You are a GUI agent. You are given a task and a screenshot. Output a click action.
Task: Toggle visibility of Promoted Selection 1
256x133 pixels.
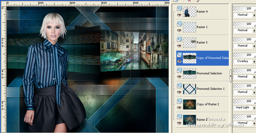[179, 92]
